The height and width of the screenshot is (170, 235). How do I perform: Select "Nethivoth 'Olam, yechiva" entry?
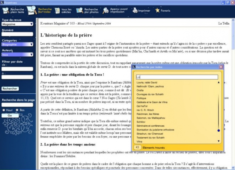(150, 86)
